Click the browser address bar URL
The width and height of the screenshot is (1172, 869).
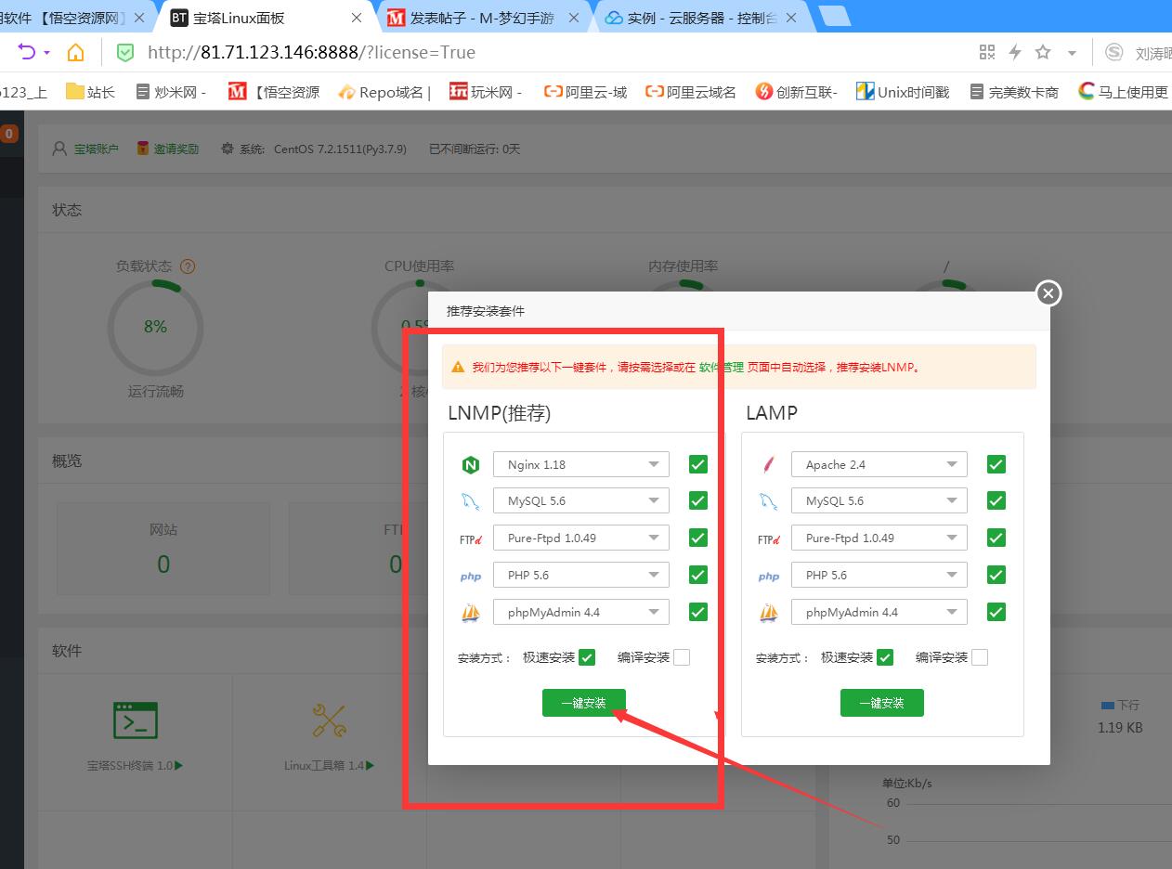311,52
